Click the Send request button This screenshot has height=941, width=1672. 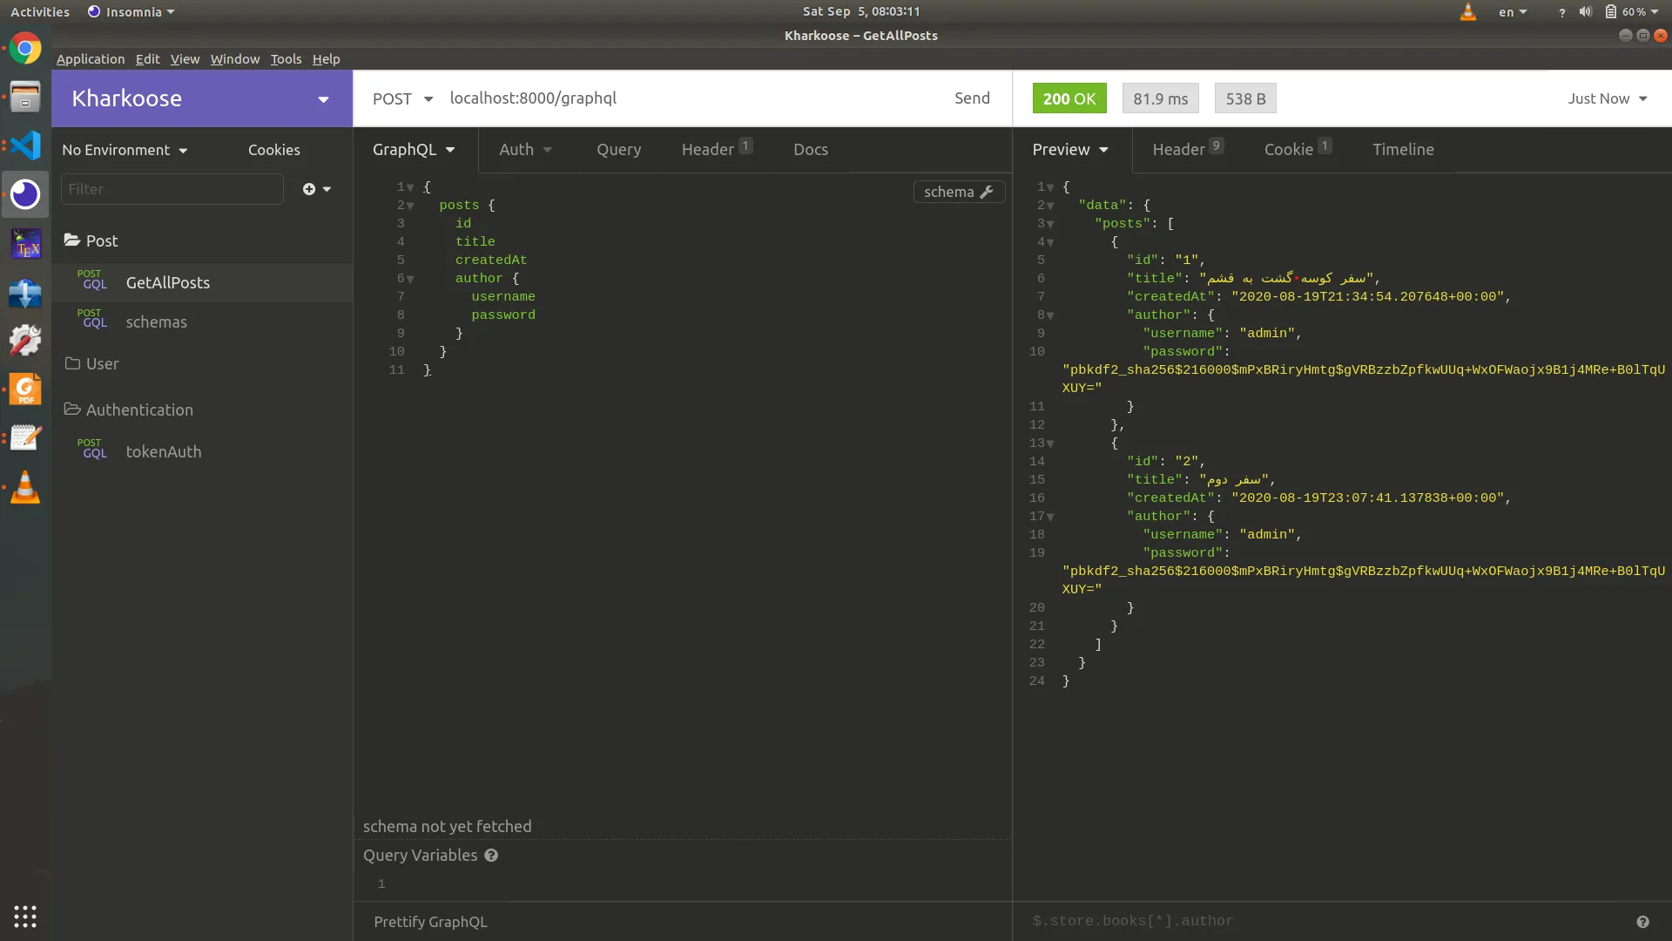tap(972, 98)
